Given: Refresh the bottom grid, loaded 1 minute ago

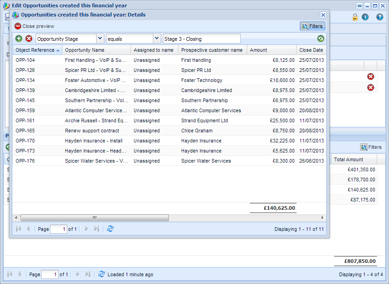Looking at the screenshot, I should pos(102,274).
